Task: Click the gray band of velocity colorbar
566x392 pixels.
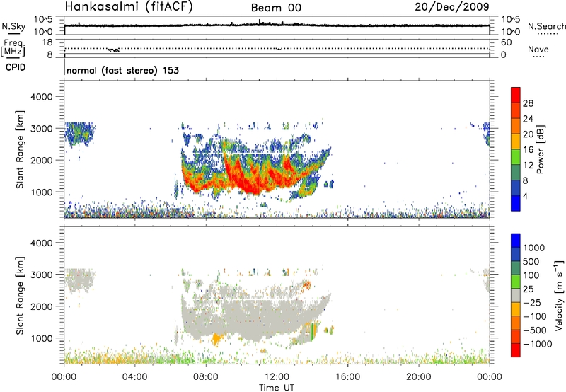Action: (x=516, y=296)
